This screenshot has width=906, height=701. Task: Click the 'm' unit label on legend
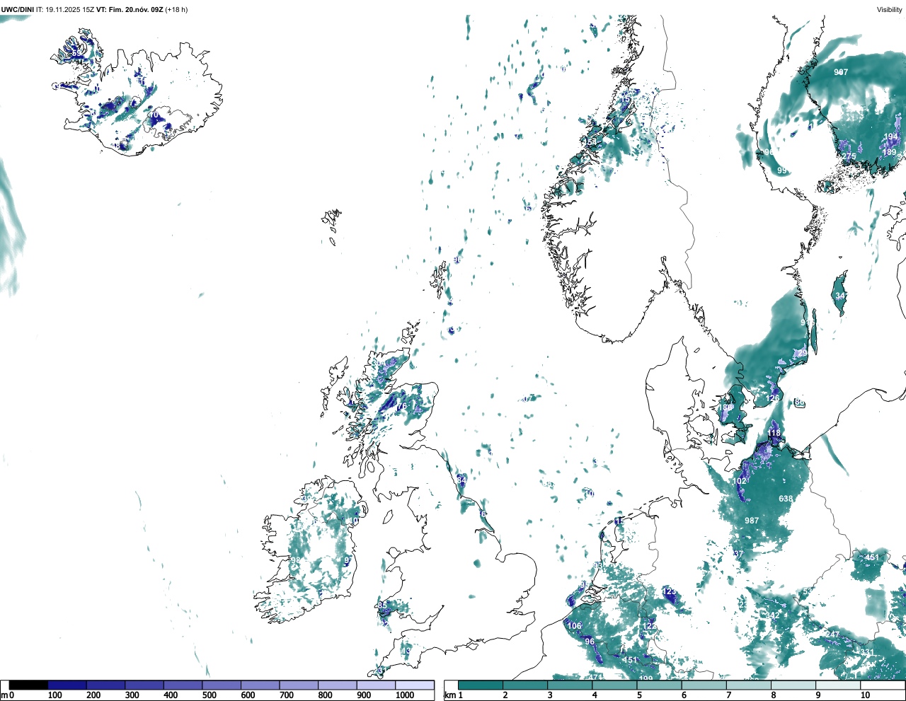pos(4,695)
